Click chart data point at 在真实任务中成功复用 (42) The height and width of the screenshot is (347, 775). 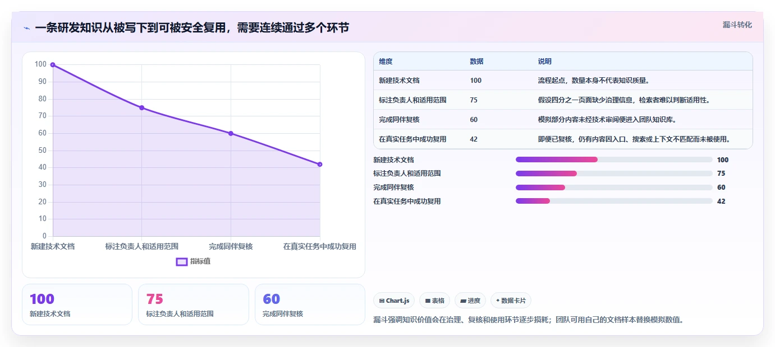tap(320, 164)
